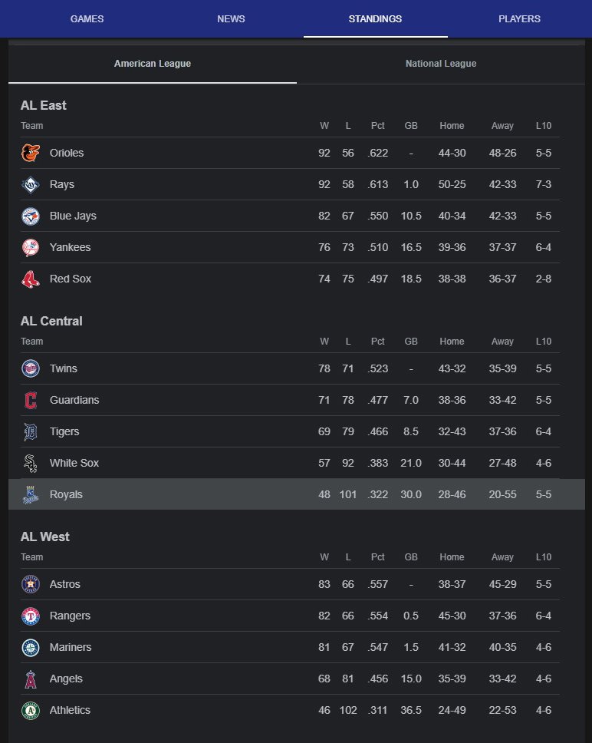This screenshot has width=592, height=743.
Task: Click the Angels team logo
Action: 30,679
